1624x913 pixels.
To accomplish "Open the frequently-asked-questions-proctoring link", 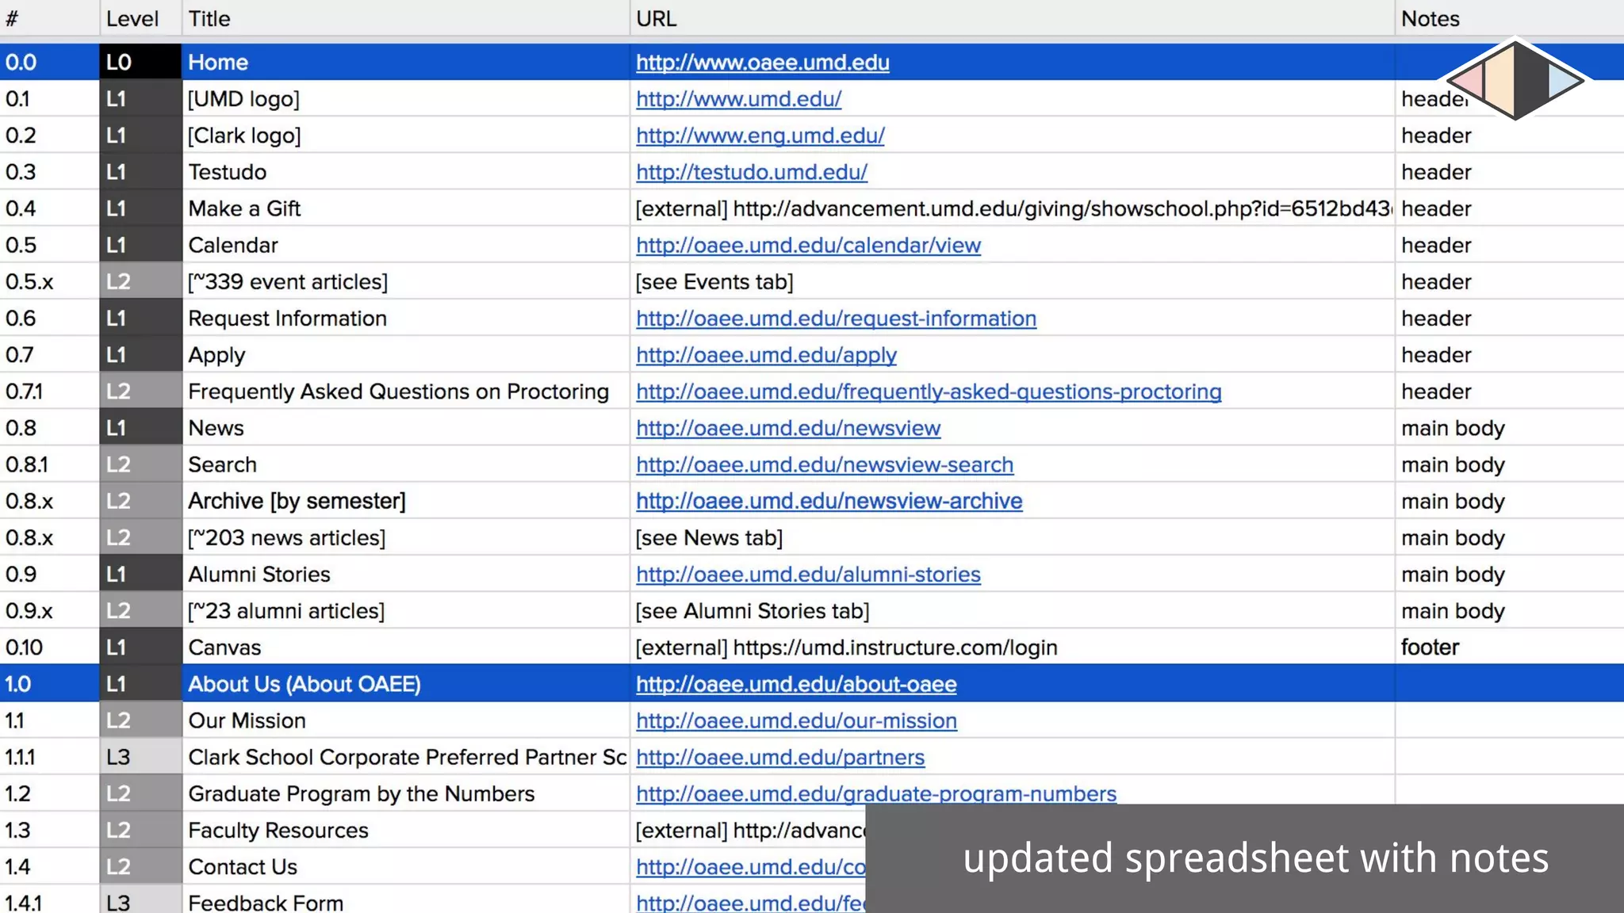I will (x=929, y=392).
